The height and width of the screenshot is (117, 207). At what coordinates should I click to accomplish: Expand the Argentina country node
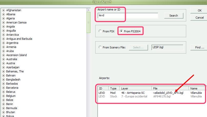tap(4, 43)
